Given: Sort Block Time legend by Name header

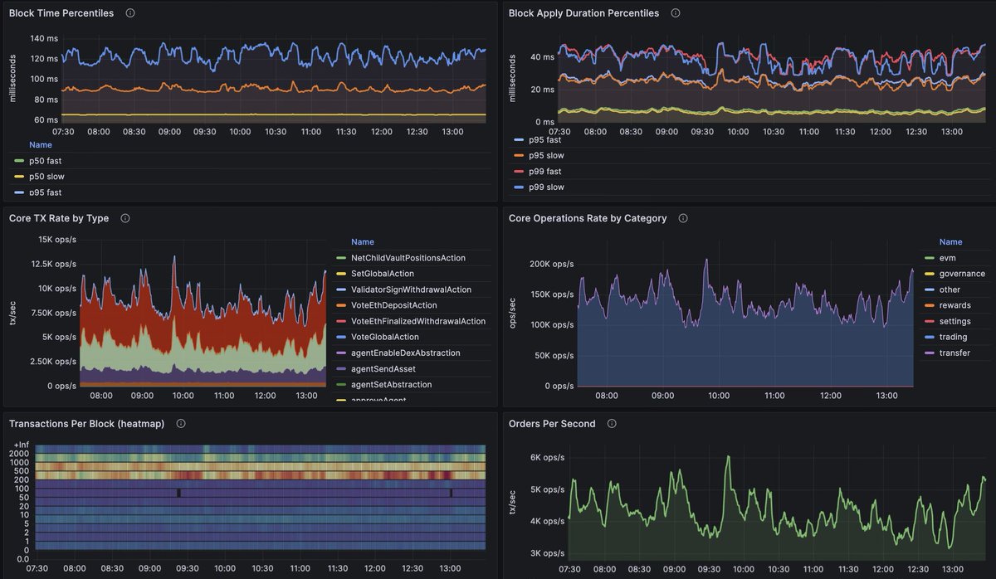Looking at the screenshot, I should coord(41,144).
